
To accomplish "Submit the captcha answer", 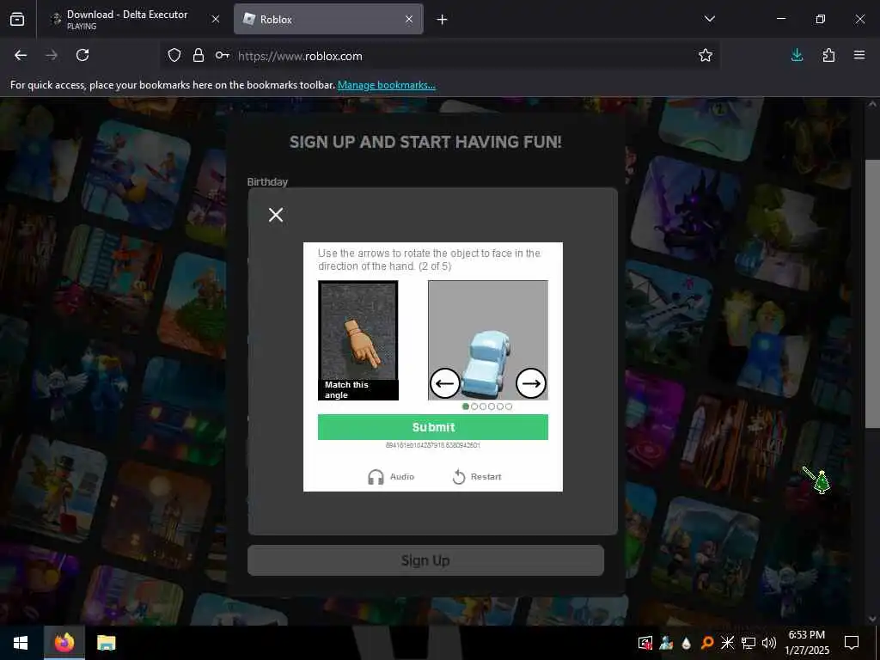I will (x=433, y=427).
